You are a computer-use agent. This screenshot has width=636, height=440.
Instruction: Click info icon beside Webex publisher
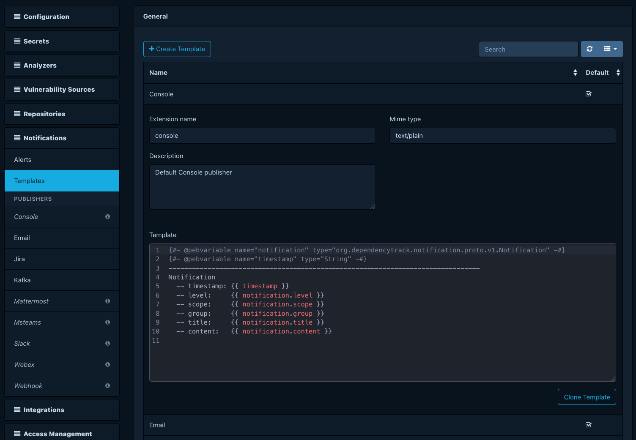pos(108,364)
